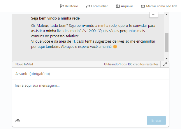The width and height of the screenshot is (181, 129).
Task: Click the scroll up arrow in message pane
Action: [166, 15]
